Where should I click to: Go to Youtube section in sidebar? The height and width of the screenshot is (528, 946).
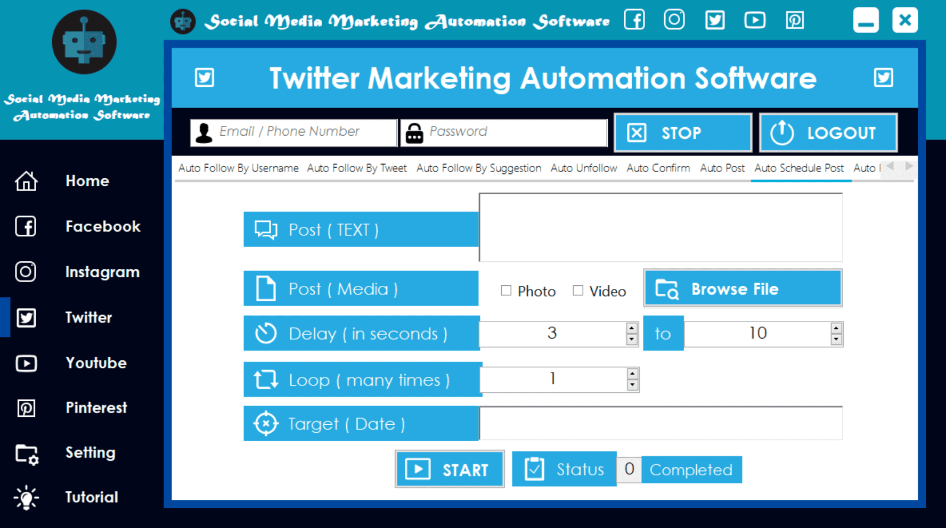pos(96,363)
